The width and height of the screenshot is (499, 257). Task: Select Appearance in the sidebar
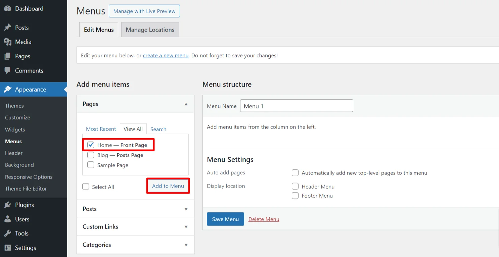click(x=34, y=90)
